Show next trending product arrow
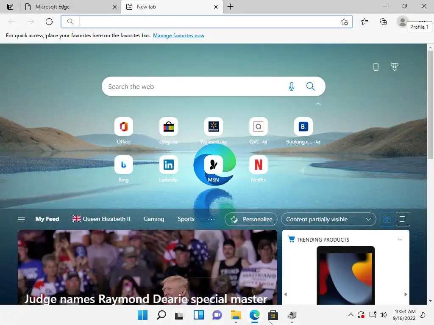434x325 pixels. (x=406, y=294)
